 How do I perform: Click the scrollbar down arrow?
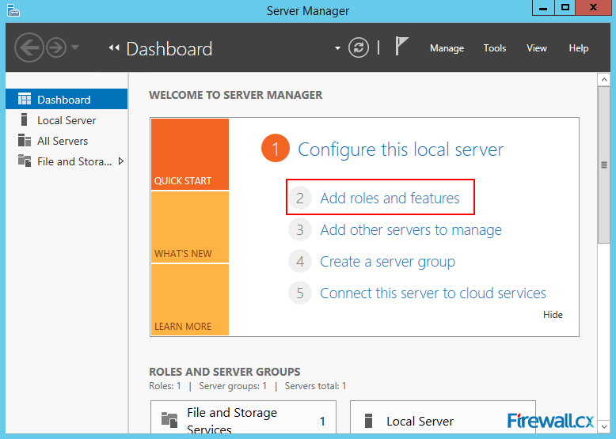604,426
